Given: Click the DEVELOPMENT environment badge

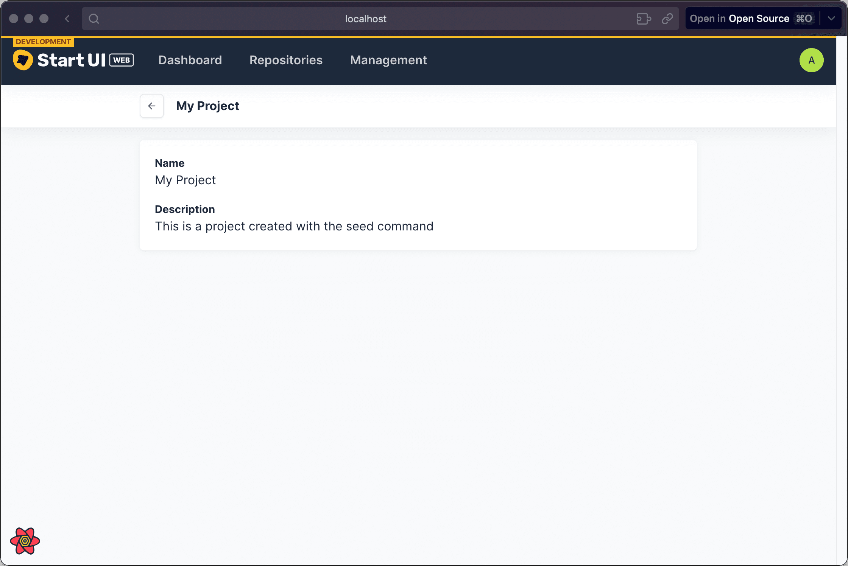Looking at the screenshot, I should [x=43, y=42].
